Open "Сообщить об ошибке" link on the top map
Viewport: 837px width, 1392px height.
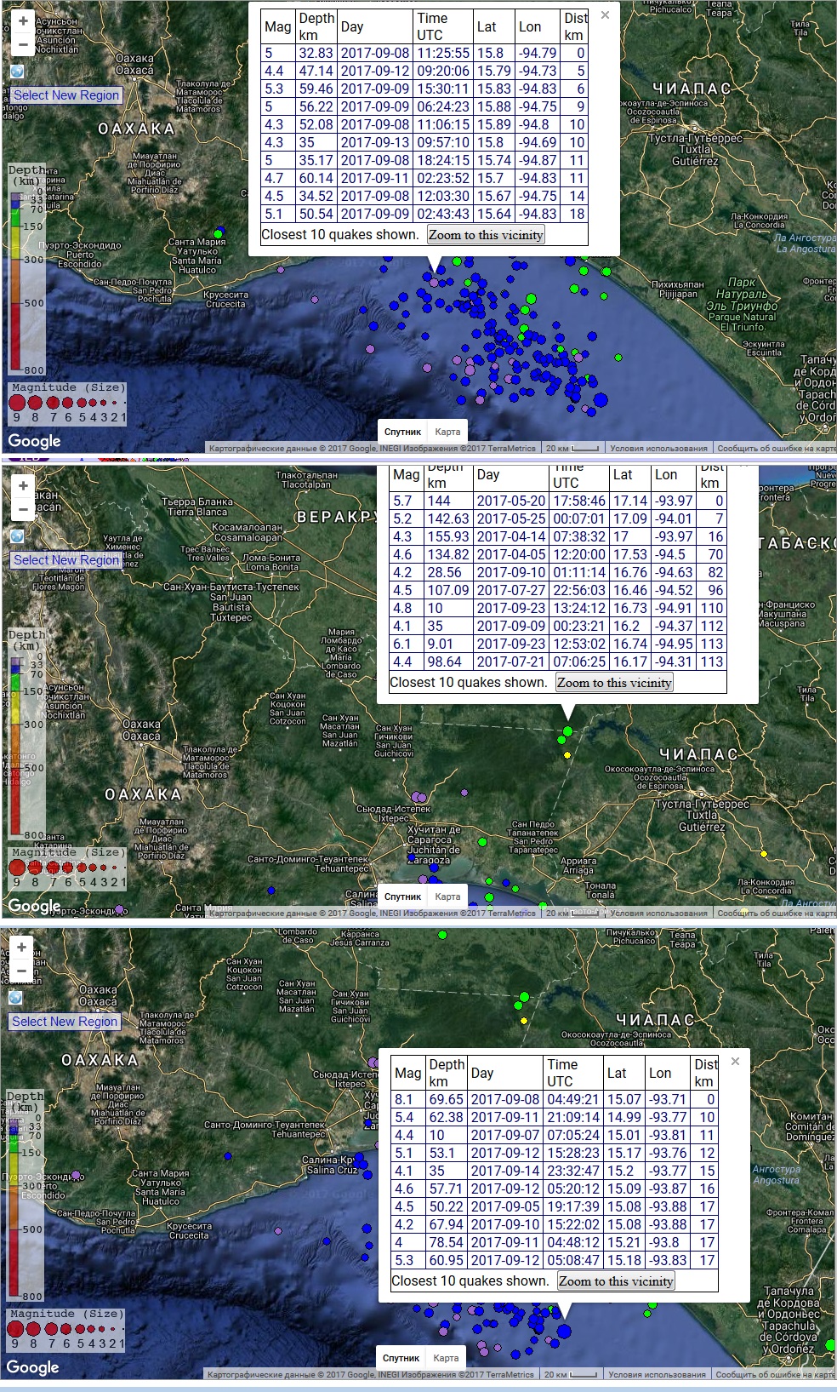pos(777,448)
